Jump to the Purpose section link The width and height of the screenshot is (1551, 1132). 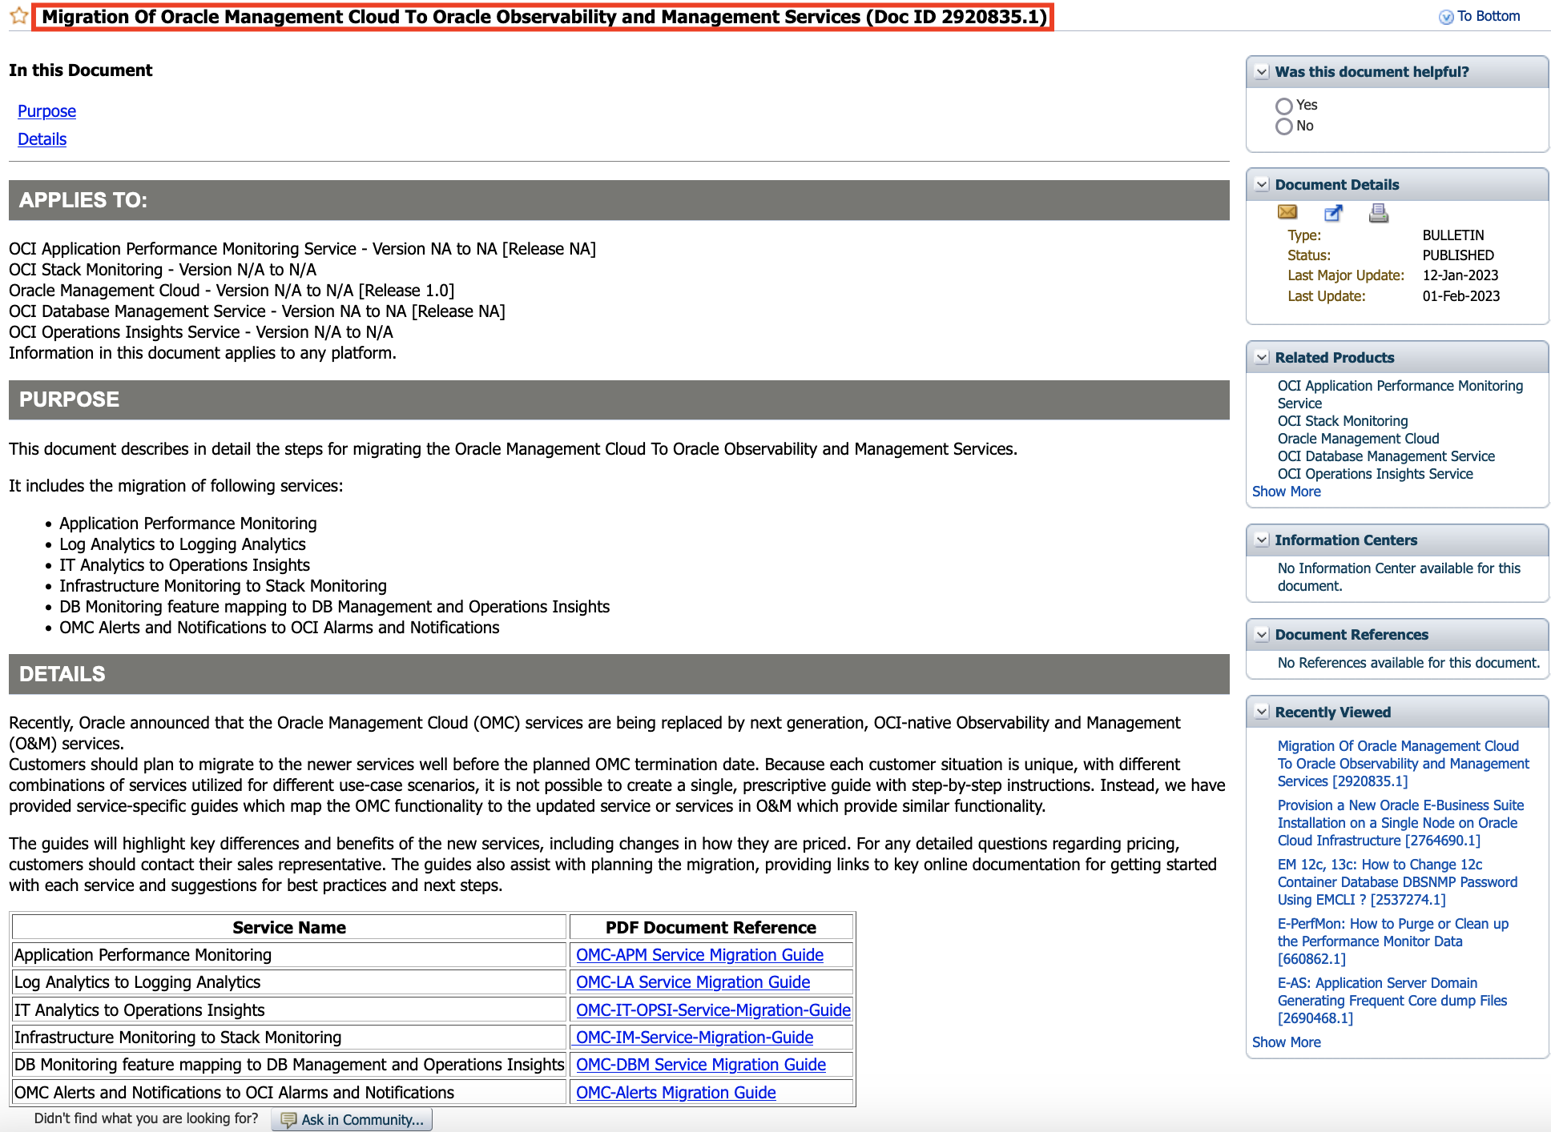[x=46, y=111]
